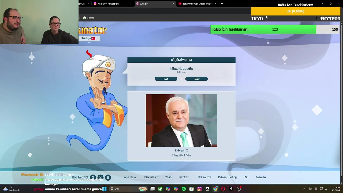Open the third social follow icon in footer

click(x=108, y=177)
